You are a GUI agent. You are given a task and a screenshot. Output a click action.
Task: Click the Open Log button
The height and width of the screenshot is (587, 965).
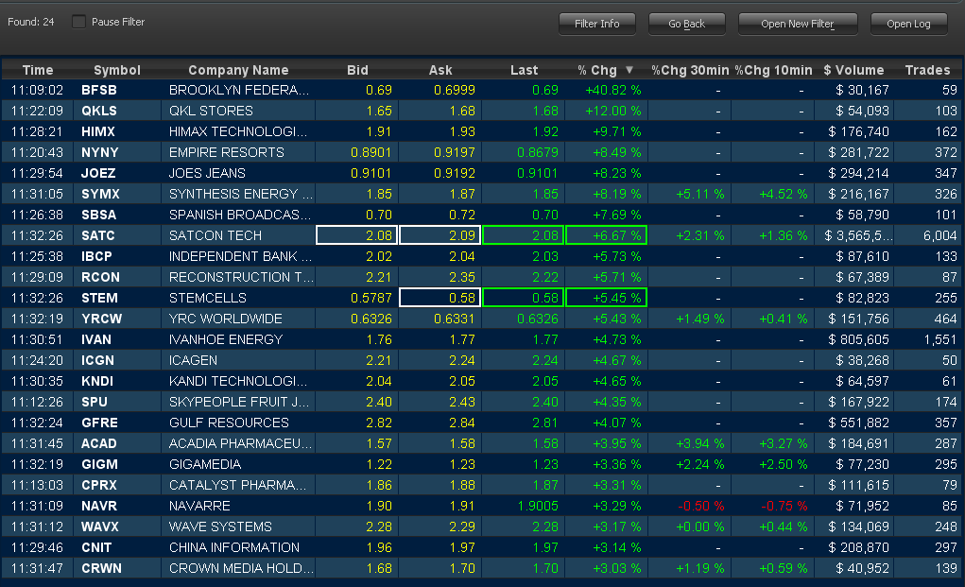click(x=908, y=24)
